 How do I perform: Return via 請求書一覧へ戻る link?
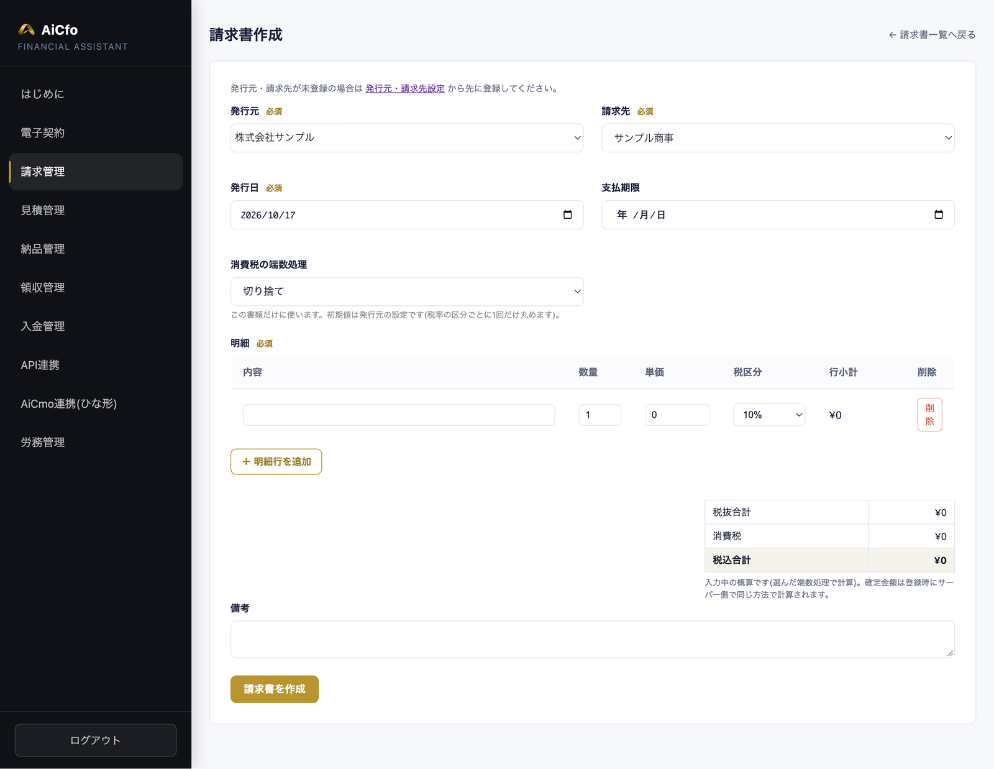(x=932, y=35)
